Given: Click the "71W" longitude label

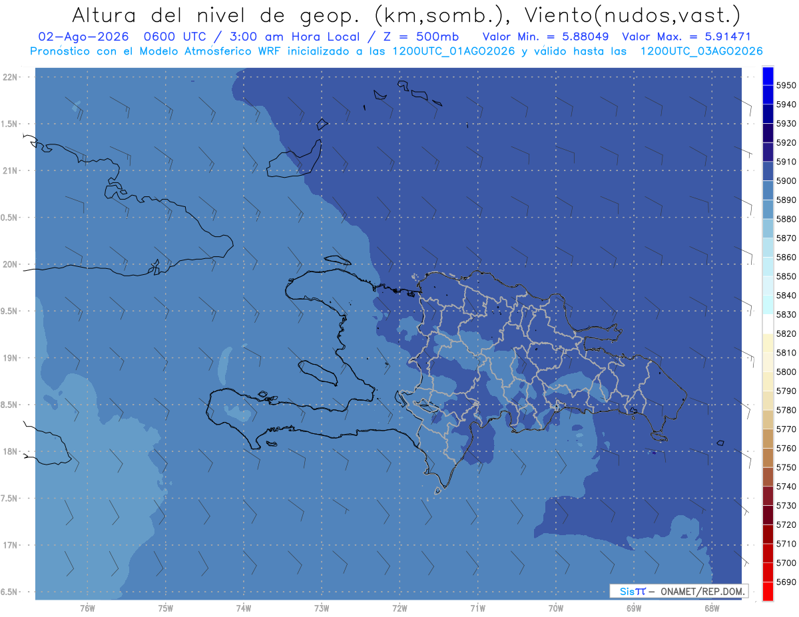Looking at the screenshot, I should pos(477,608).
